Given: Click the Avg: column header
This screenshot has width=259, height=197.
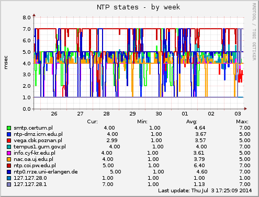Looking at the screenshot, I should pos(192,122).
